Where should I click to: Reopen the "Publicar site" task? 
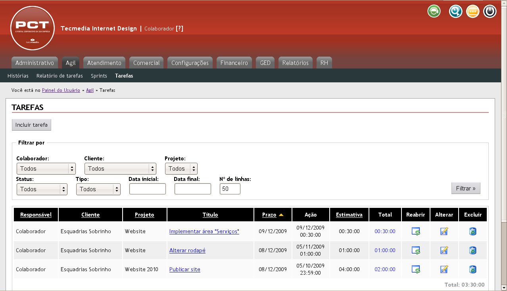click(416, 269)
